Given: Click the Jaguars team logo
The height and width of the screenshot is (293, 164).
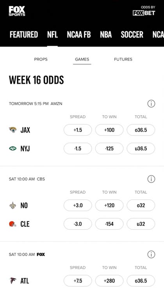Looking at the screenshot, I should pos(13,130).
